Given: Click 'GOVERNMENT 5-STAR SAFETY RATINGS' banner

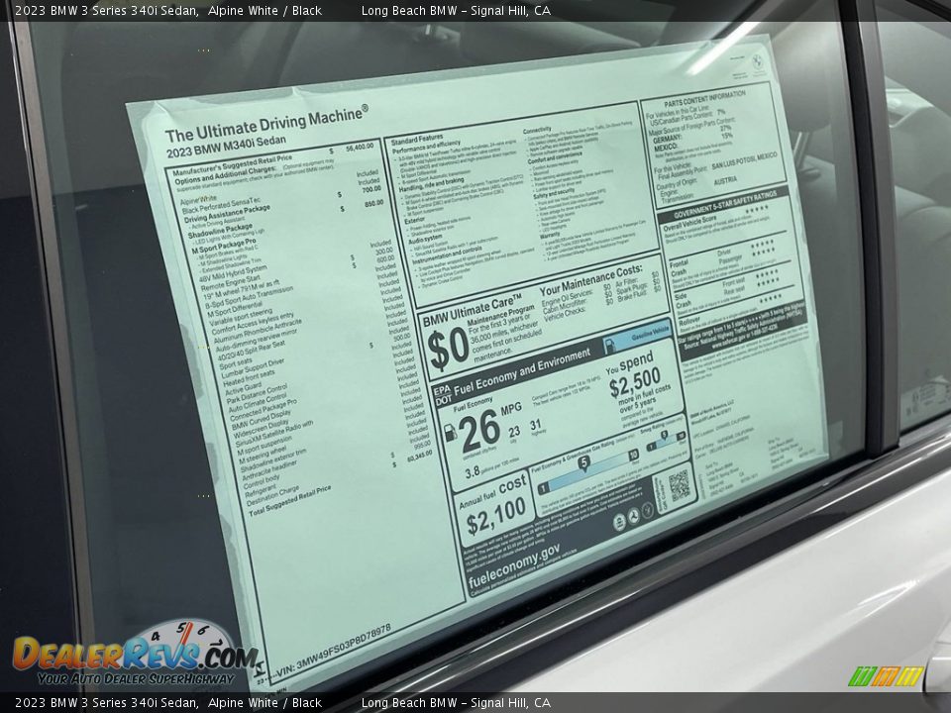Looking at the screenshot, I should tap(725, 204).
